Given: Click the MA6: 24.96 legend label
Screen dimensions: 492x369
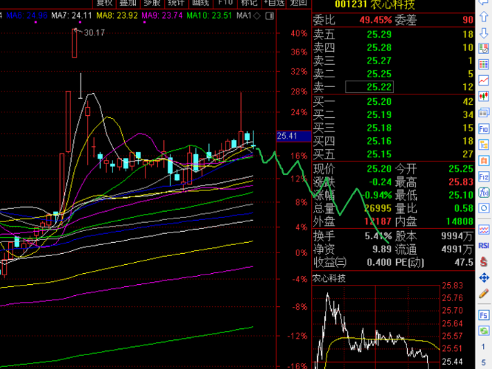Looking at the screenshot, I should tap(27, 15).
